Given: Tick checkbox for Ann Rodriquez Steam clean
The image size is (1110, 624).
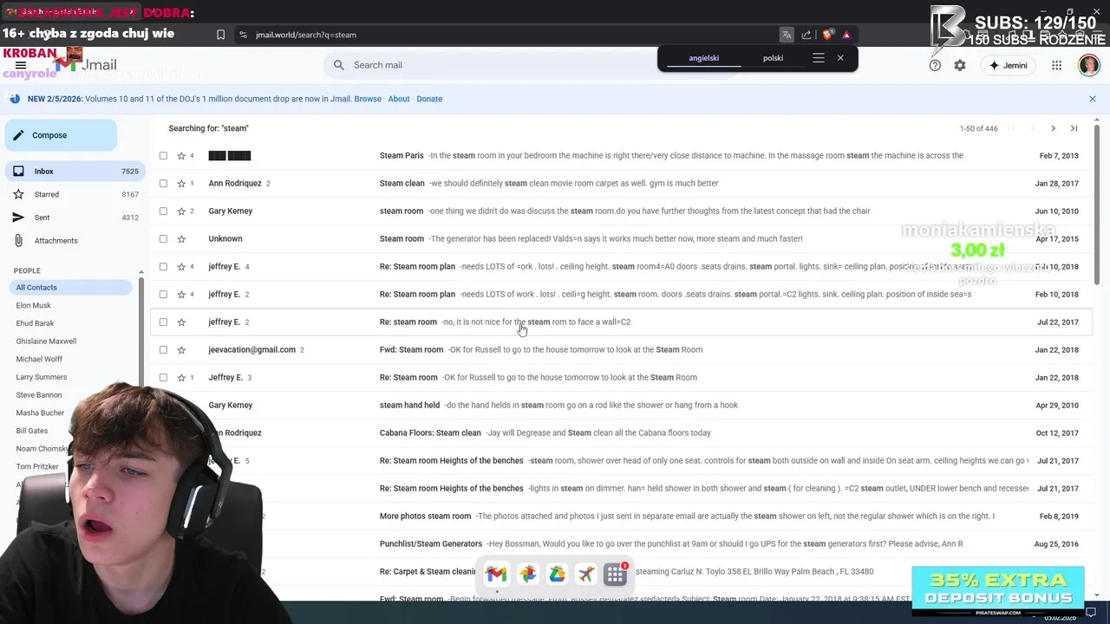Looking at the screenshot, I should tap(163, 184).
